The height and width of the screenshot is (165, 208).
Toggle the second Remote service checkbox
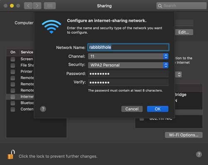pos(13,84)
